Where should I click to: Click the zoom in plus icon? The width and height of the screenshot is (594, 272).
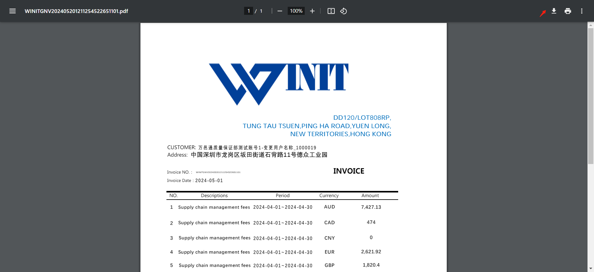click(x=312, y=11)
